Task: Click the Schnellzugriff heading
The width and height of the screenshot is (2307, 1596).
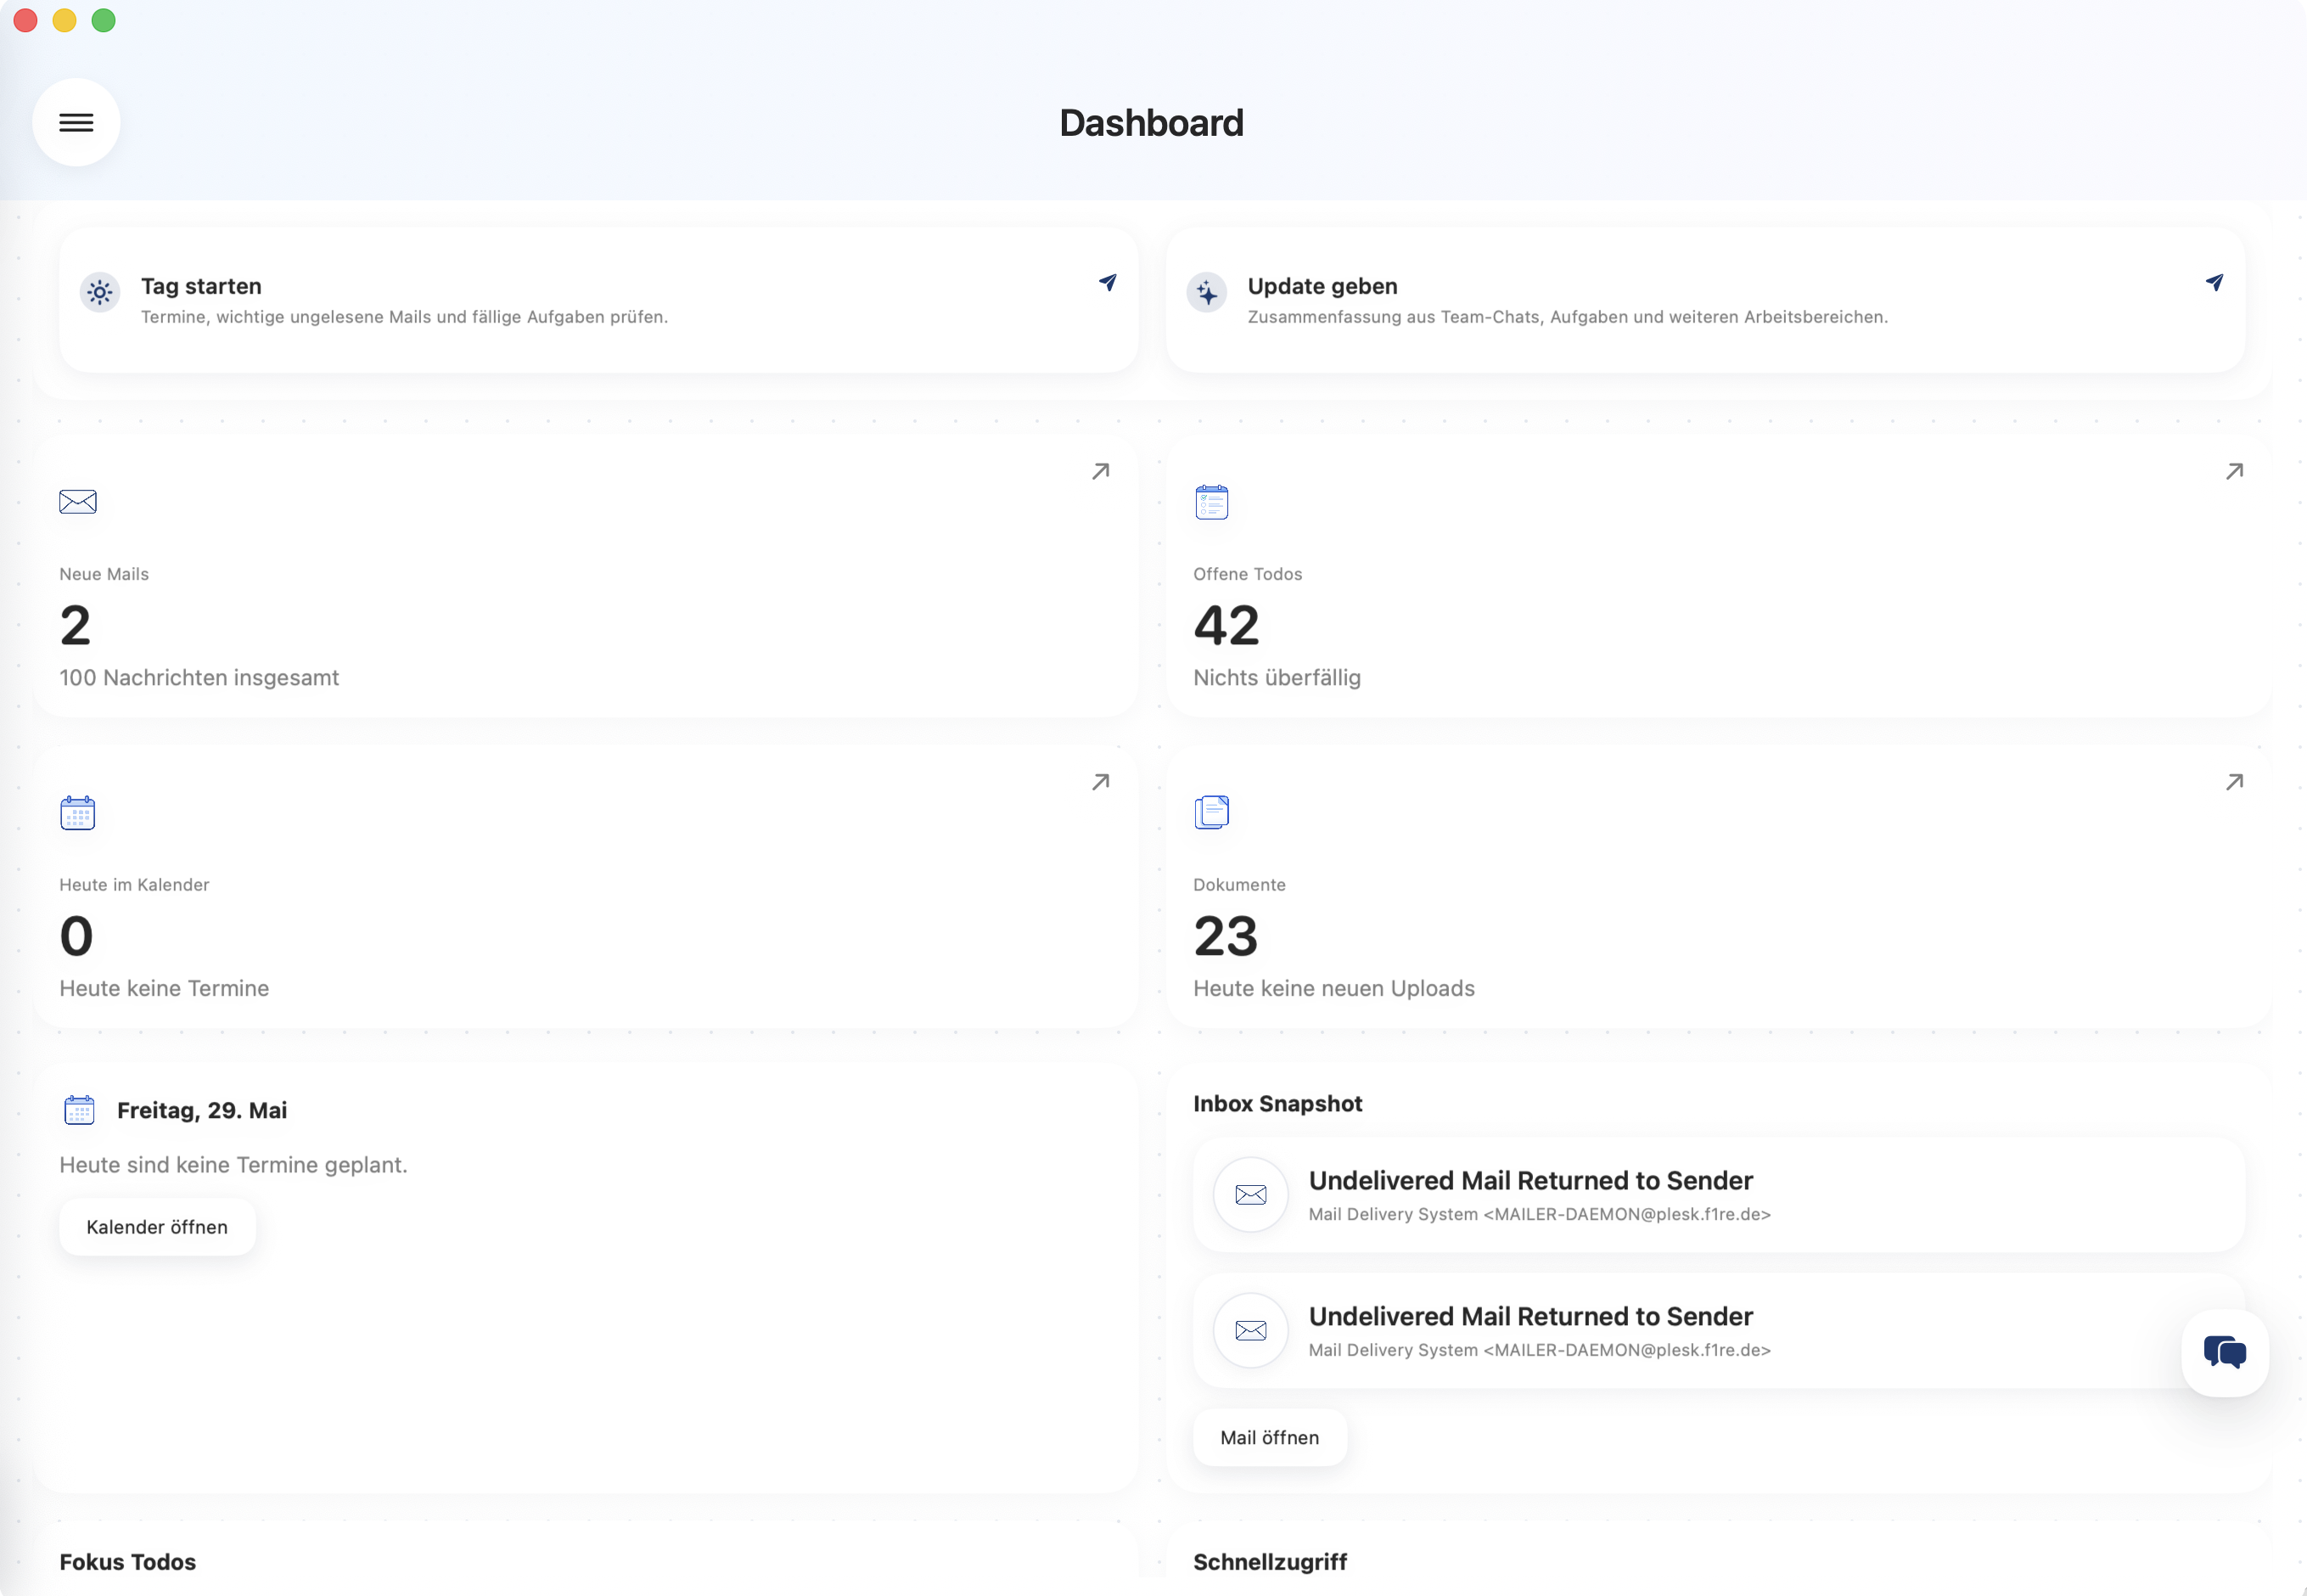Action: point(1270,1562)
